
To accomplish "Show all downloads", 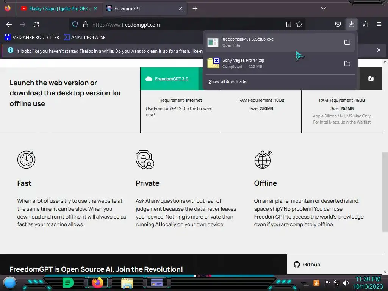I will (227, 82).
